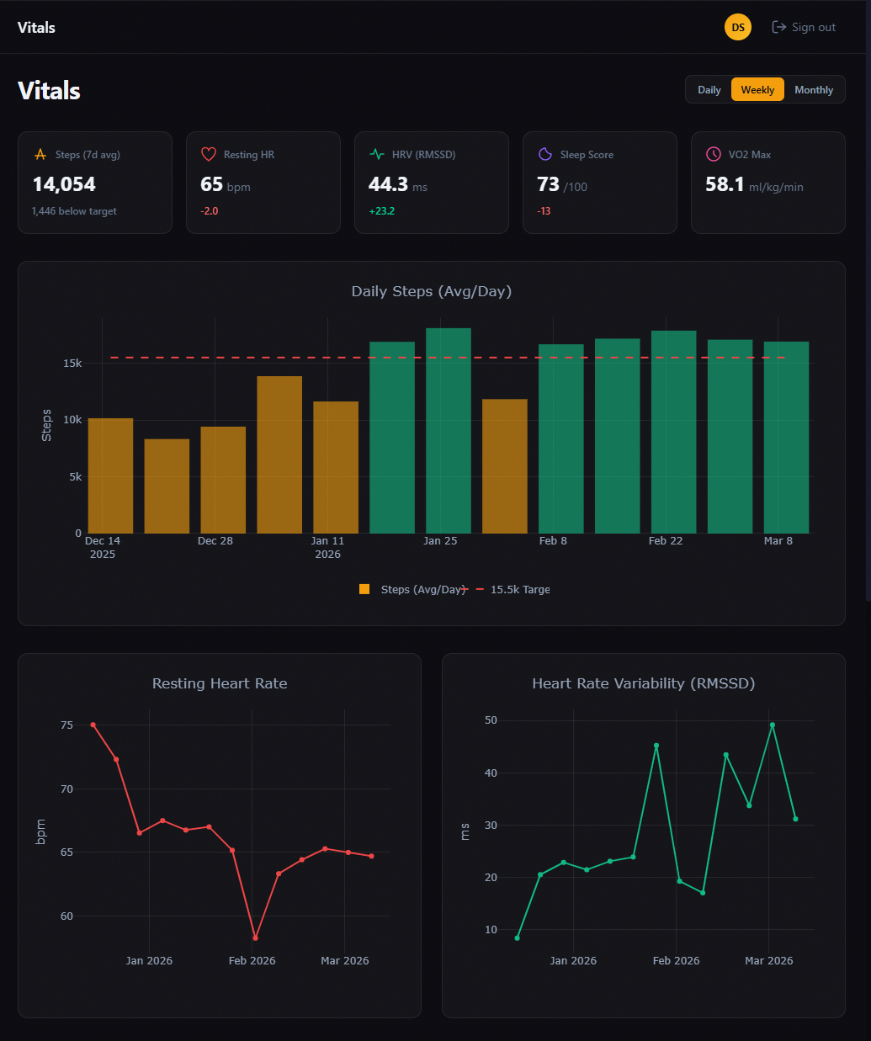Click the moon icon beside Sleep Score
Viewport: 871px width, 1041px height.
coord(545,155)
